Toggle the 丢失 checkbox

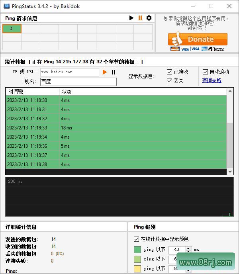coord(169,80)
